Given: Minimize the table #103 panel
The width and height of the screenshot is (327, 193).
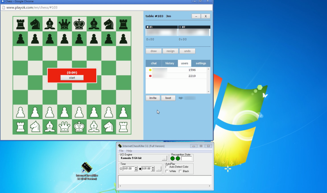Looking at the screenshot, I should 196,16.
